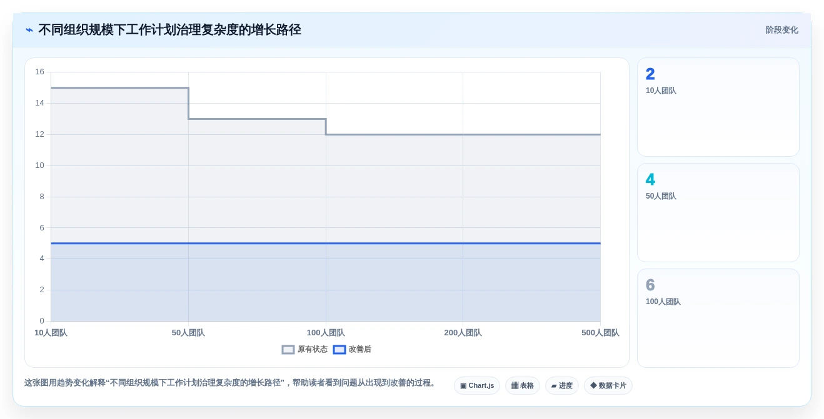The width and height of the screenshot is (824, 419).
Task: Click the 阶段变化 label in header
Action: (782, 30)
